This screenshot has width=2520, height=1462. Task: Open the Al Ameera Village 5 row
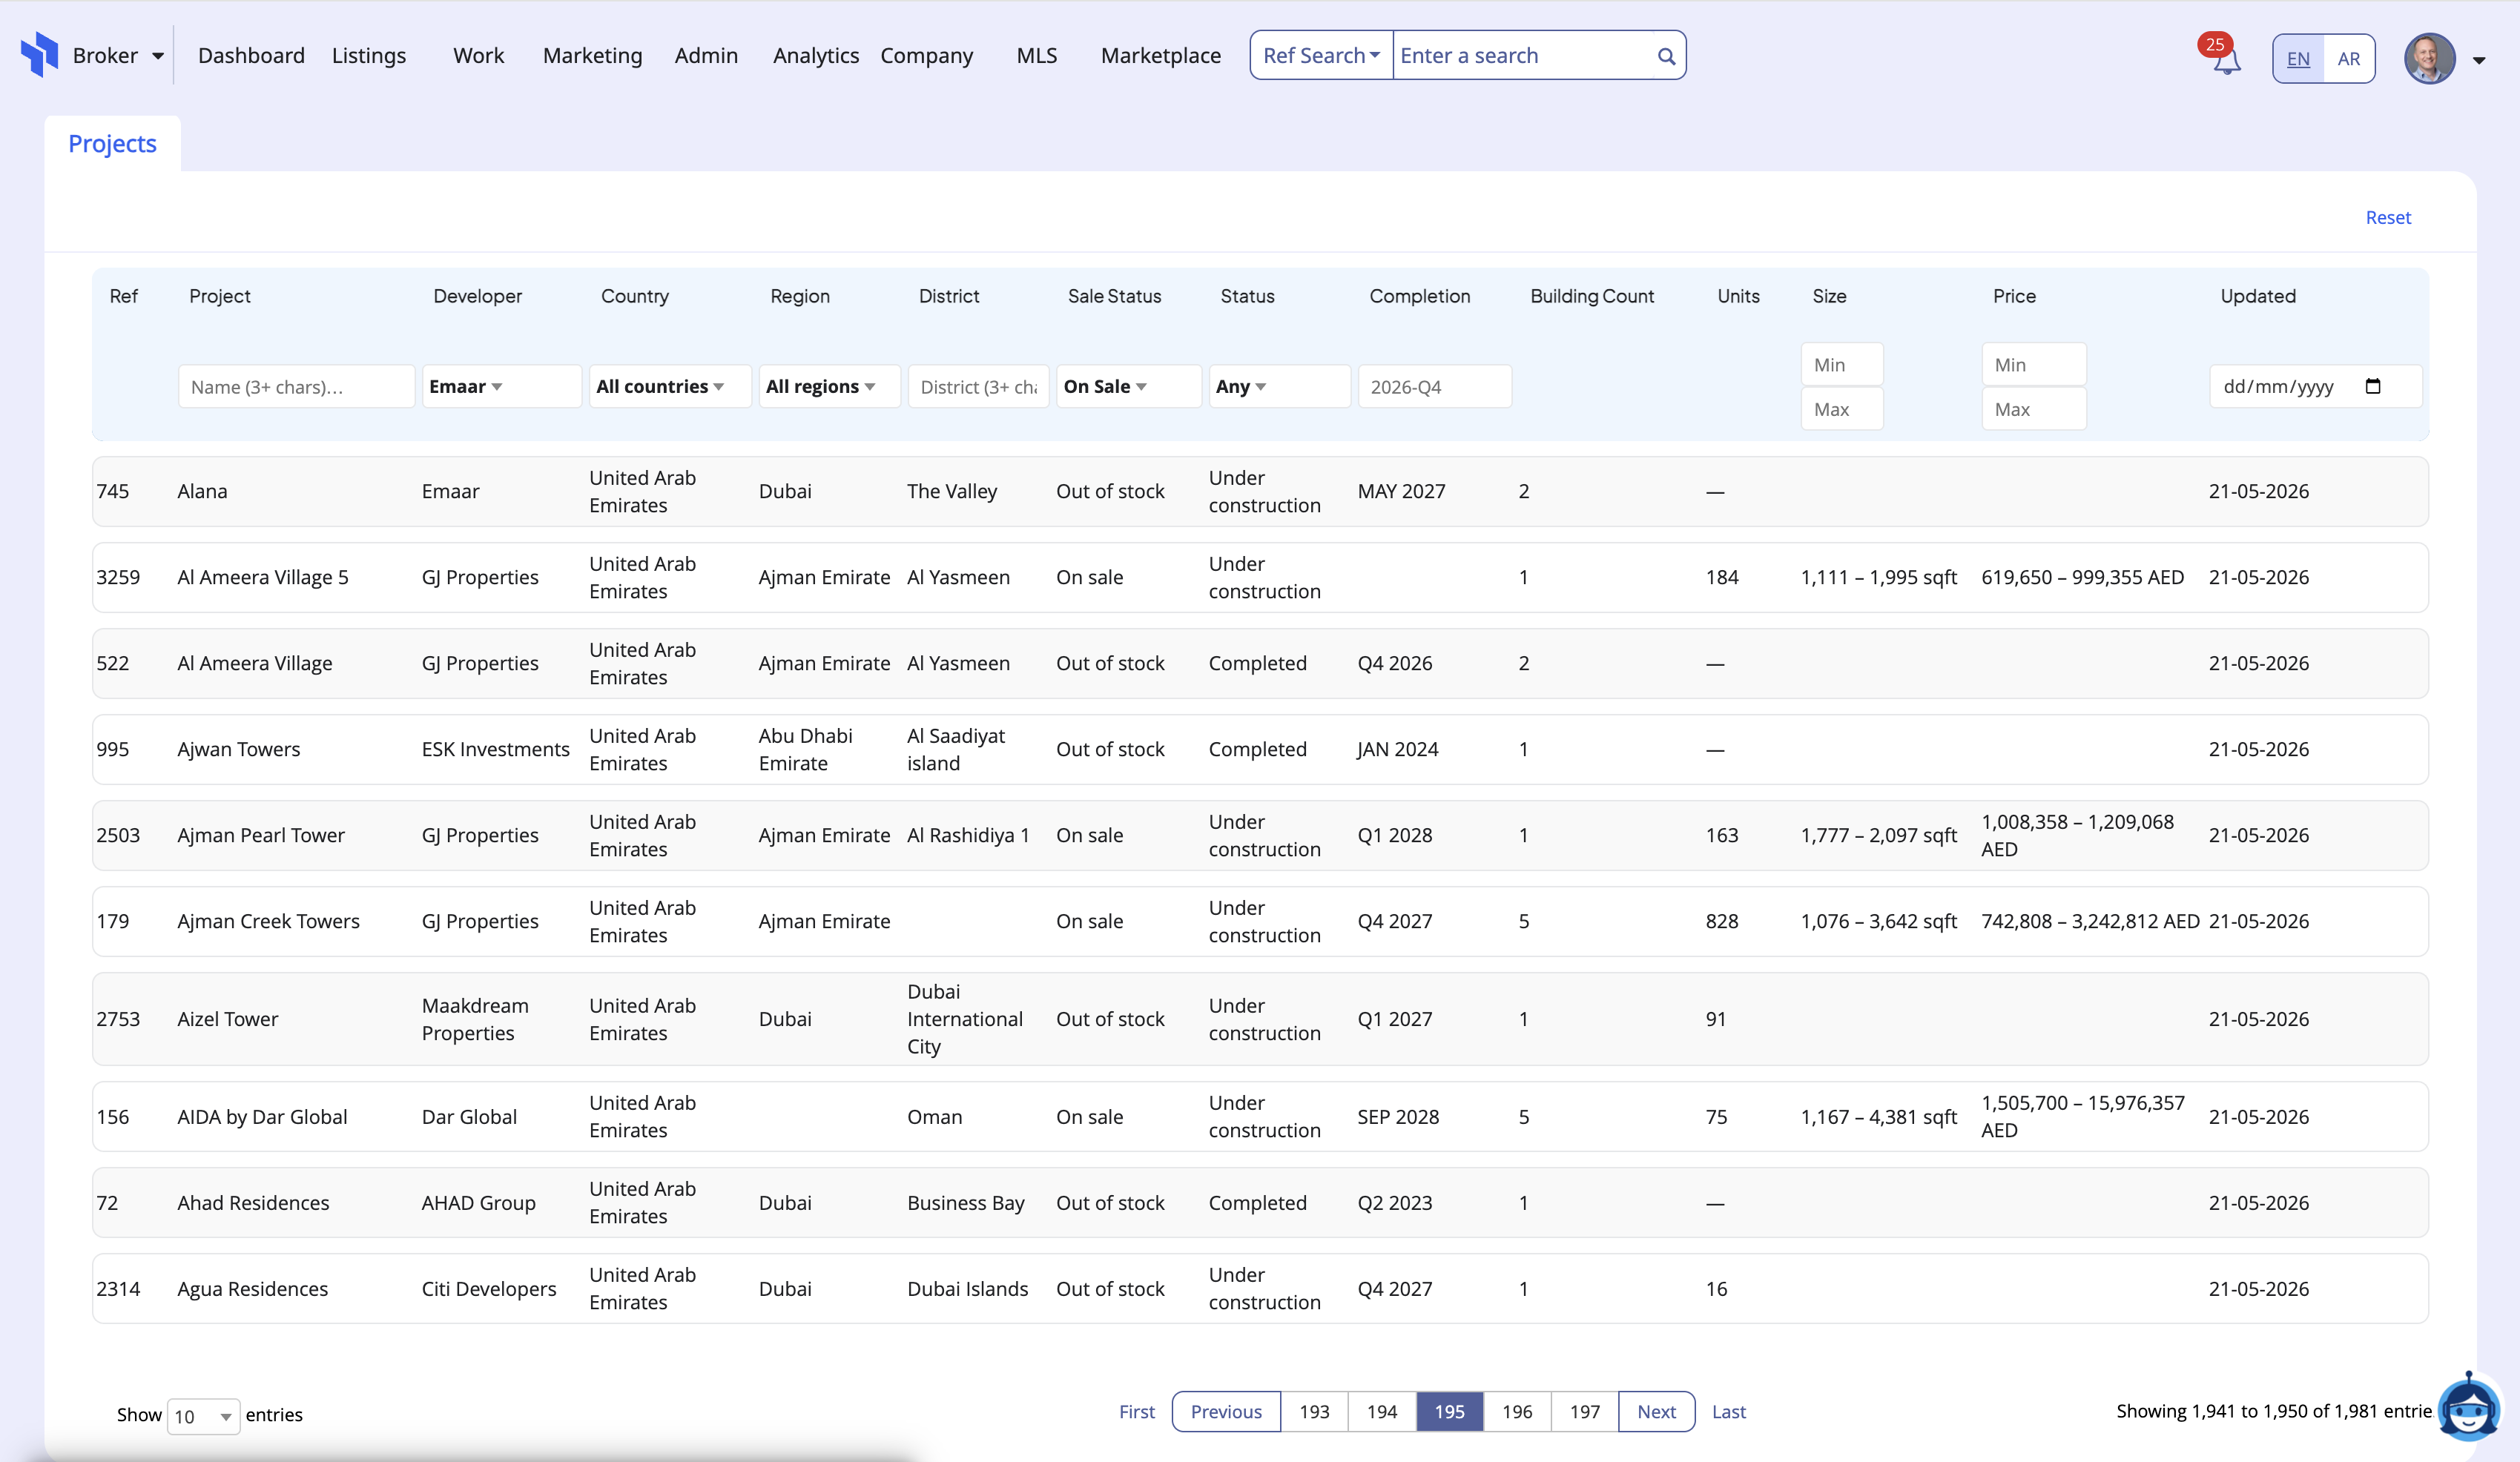click(x=1260, y=578)
